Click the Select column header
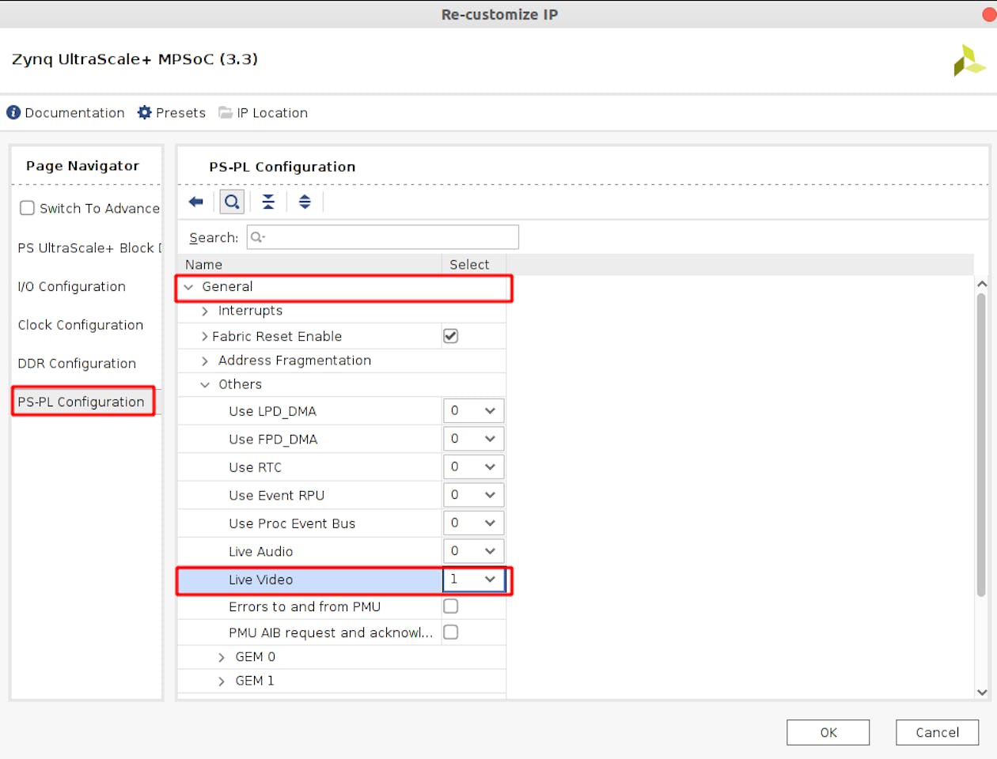 473,264
